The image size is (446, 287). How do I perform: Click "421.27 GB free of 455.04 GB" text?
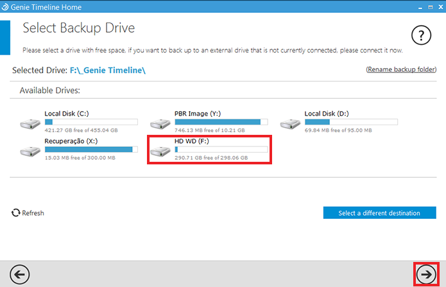(x=81, y=130)
